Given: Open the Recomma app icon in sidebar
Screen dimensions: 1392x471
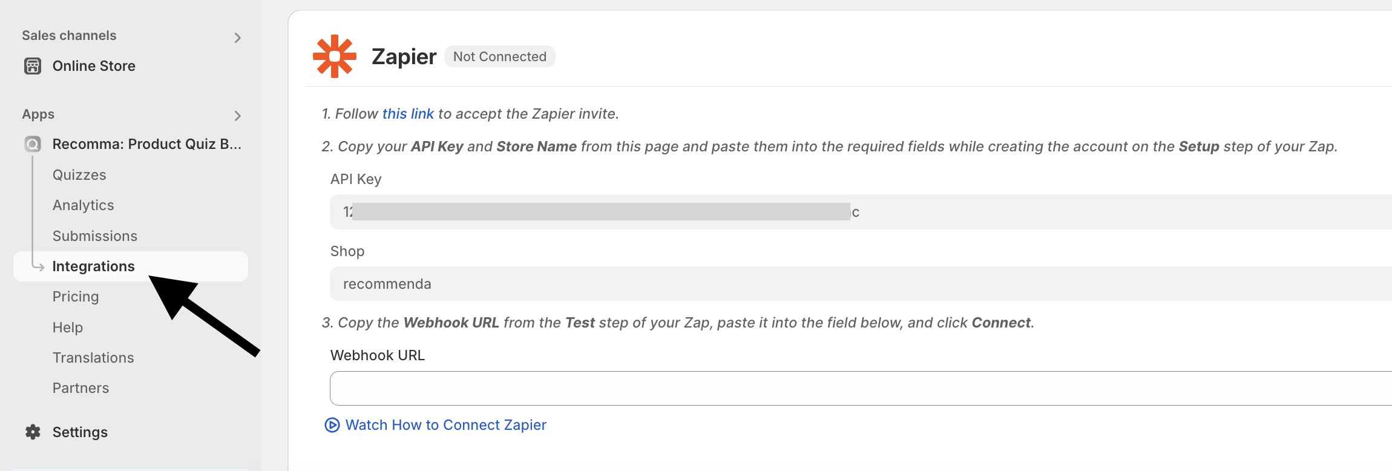Looking at the screenshot, I should click(x=32, y=143).
